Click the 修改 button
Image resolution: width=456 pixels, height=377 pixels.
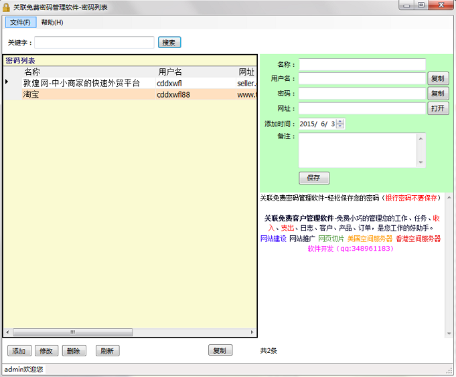[46, 351]
